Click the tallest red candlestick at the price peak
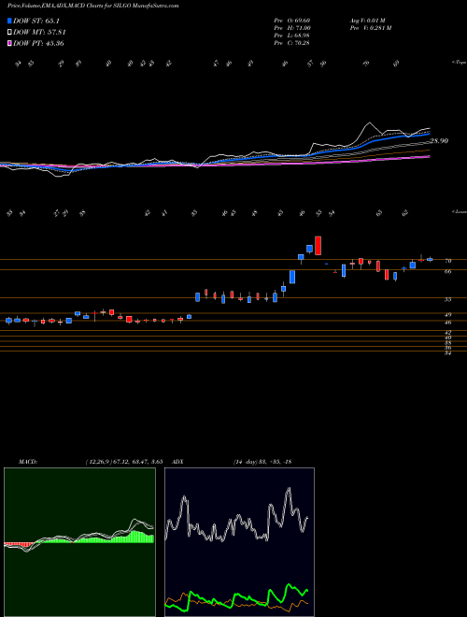 pos(318,246)
